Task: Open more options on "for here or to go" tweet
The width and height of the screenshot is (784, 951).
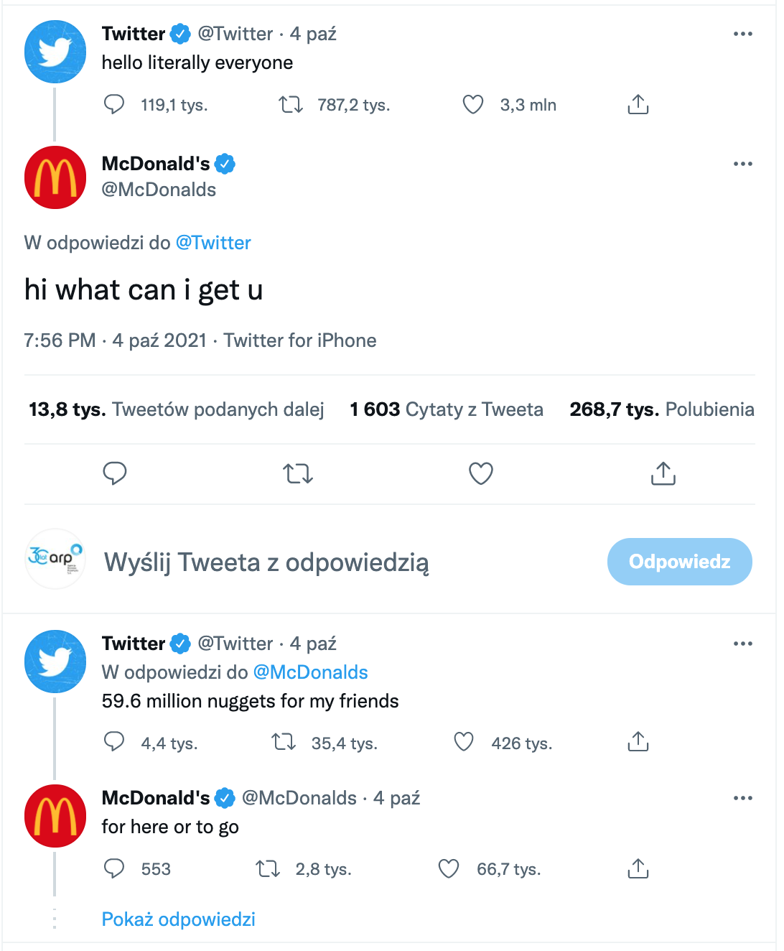Action: [x=742, y=798]
